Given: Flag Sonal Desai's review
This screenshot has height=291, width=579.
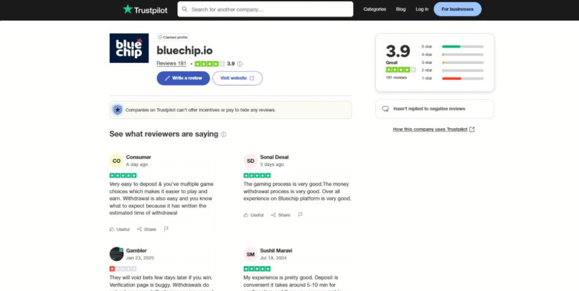Looking at the screenshot, I should point(300,215).
